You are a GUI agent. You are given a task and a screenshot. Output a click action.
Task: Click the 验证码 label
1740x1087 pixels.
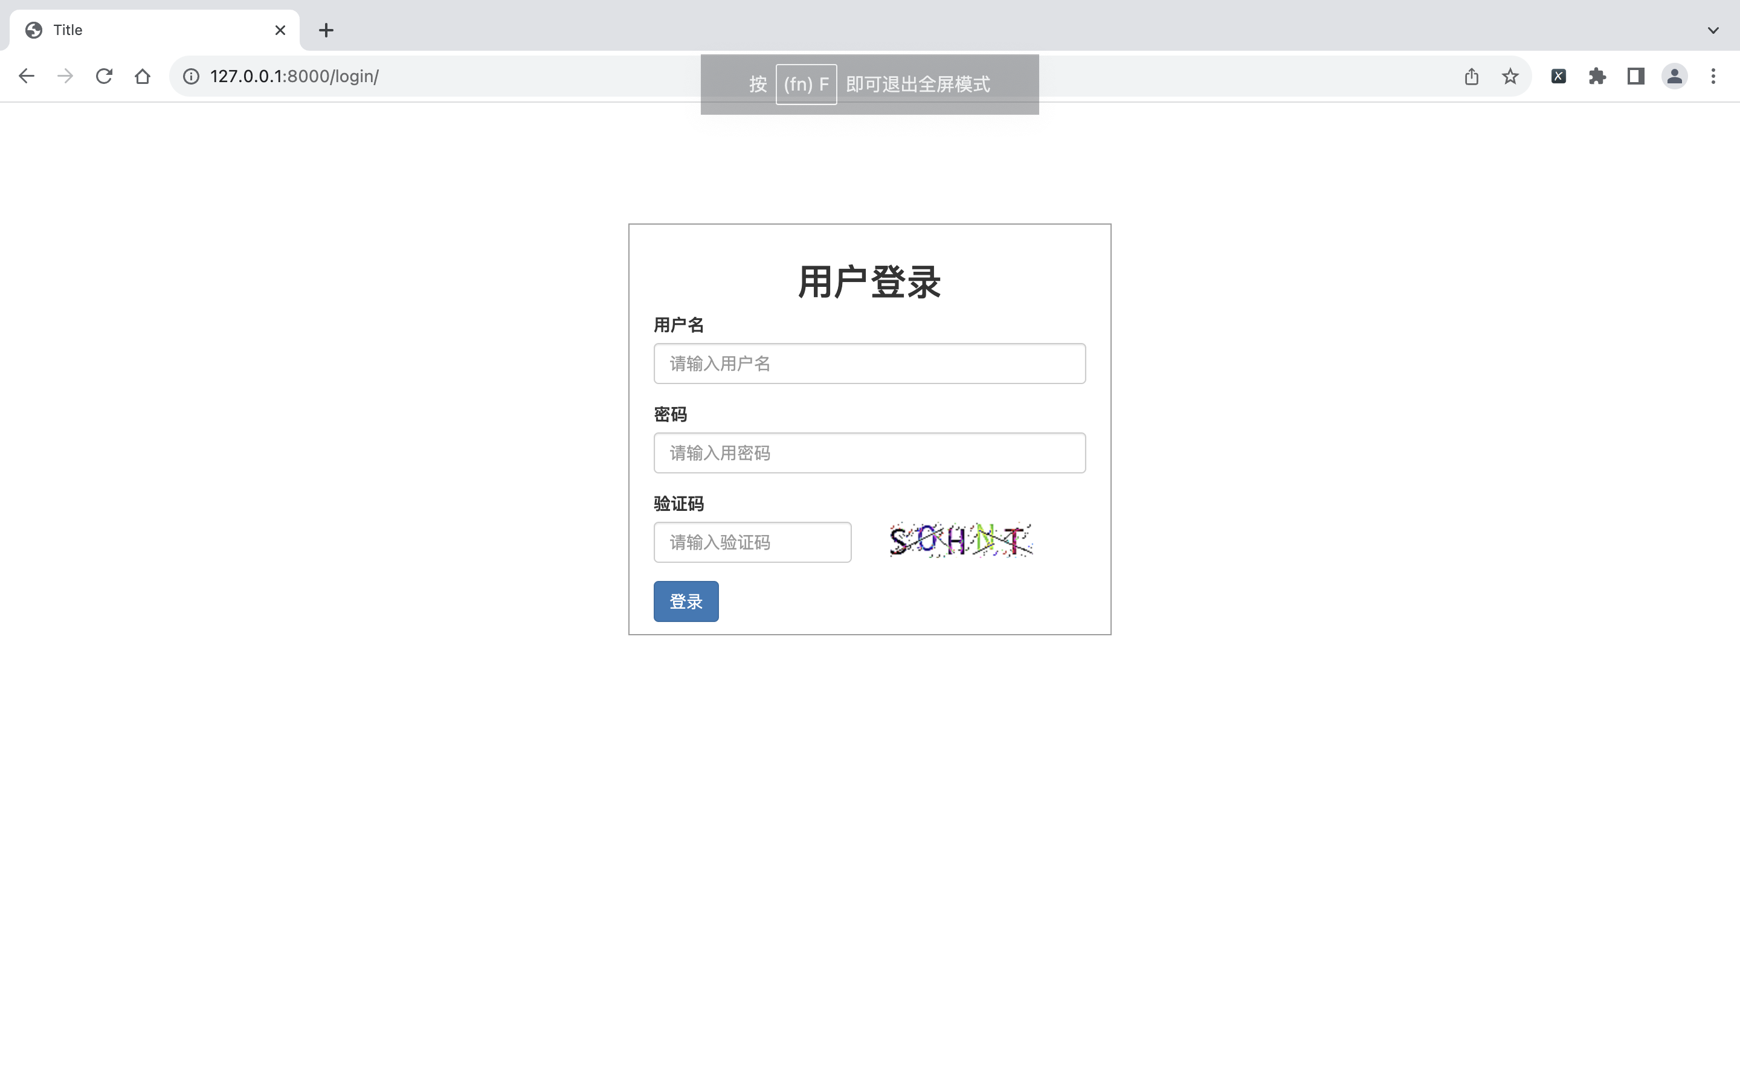pos(678,503)
